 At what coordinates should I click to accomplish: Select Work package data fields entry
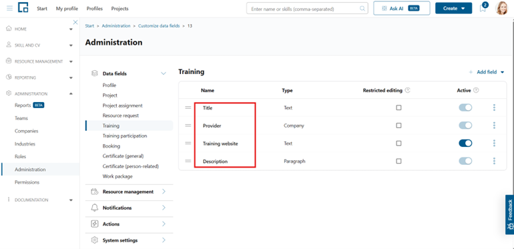(117, 176)
